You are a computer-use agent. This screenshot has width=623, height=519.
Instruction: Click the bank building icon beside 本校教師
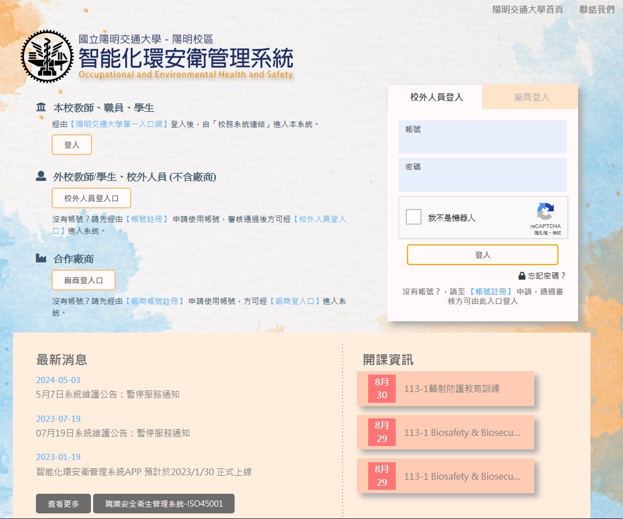41,107
